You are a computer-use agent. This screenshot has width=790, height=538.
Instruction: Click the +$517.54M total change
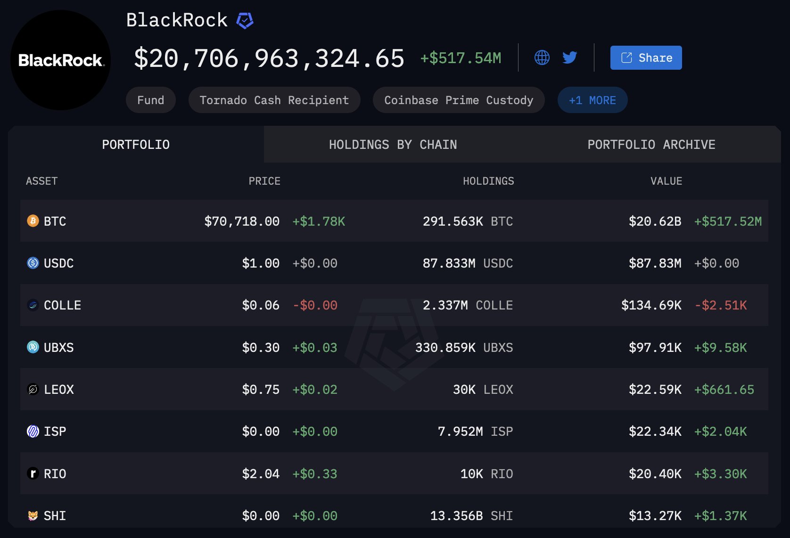point(461,58)
